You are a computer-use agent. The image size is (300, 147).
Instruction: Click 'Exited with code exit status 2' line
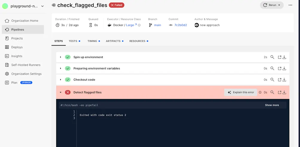pyautogui.click(x=103, y=115)
